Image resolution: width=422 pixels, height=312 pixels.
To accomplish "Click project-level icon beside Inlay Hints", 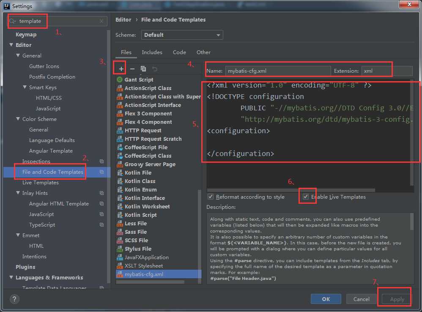I will coord(102,193).
